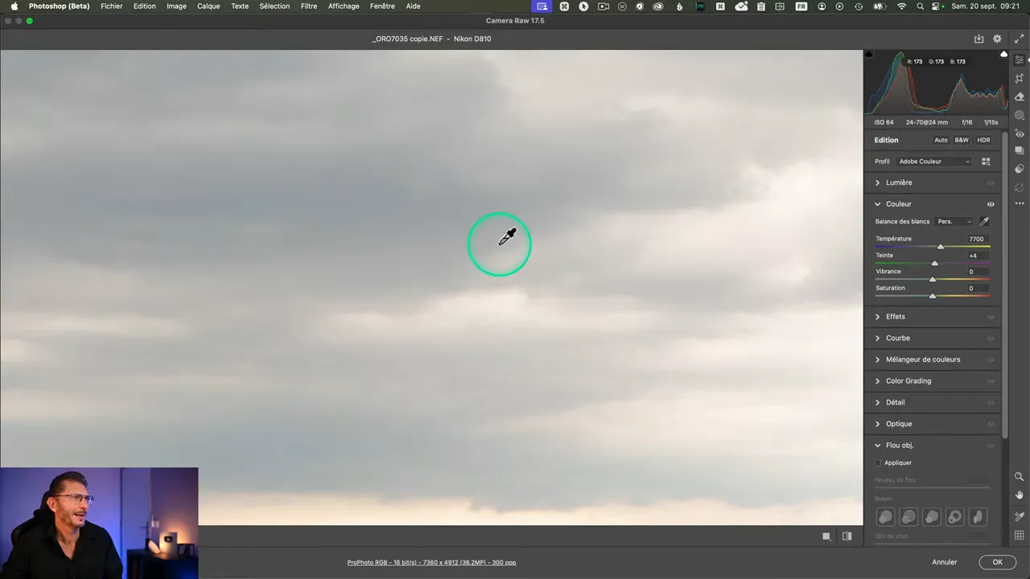Open Camera Raw settings gear

click(x=997, y=39)
